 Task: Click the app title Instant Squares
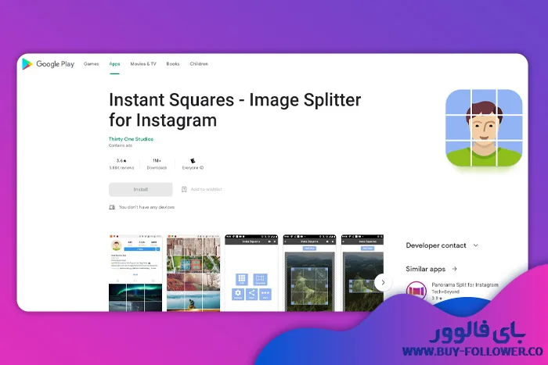tap(235, 110)
